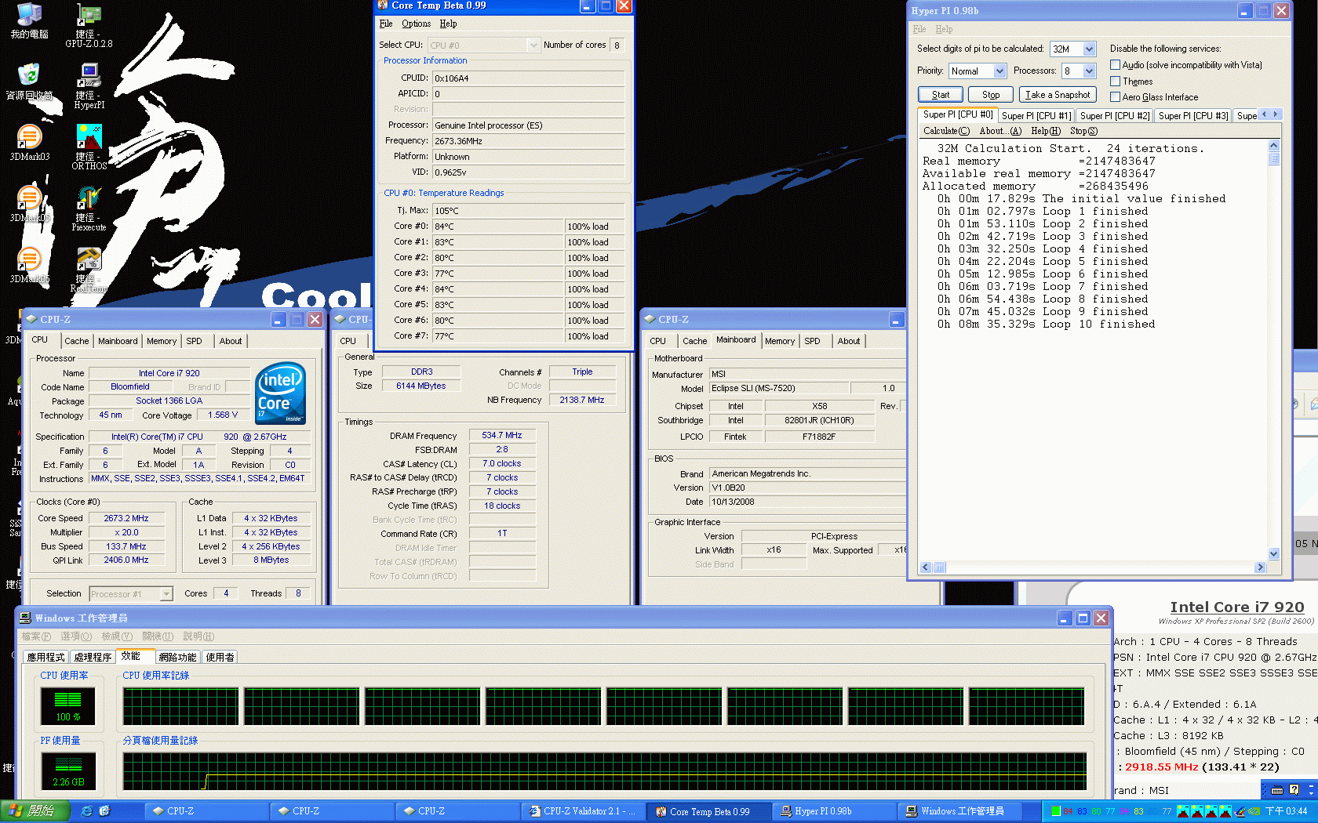Viewport: 1318px width, 823px height.
Task: Enable the Themes checkbox in Hyper PI
Action: click(1115, 82)
